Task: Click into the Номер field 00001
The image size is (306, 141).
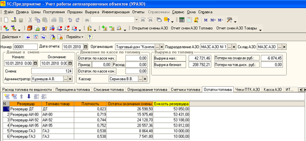Action: tap(25, 47)
